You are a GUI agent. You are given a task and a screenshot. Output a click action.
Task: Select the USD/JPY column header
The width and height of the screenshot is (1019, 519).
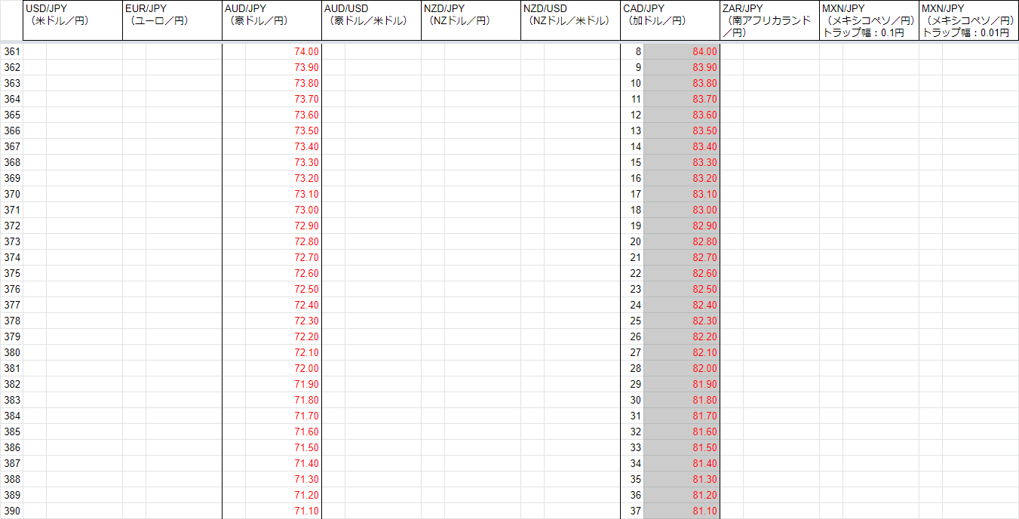tap(72, 20)
